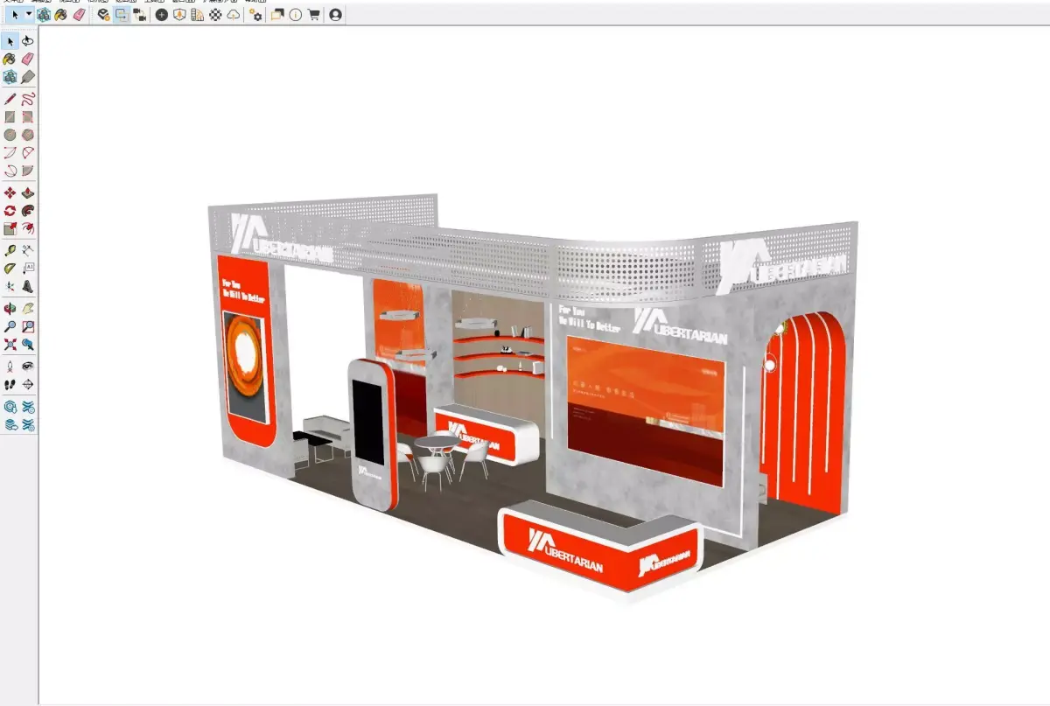
Task: Click the checkered pattern icon in top toolbar
Action: pyautogui.click(x=215, y=15)
